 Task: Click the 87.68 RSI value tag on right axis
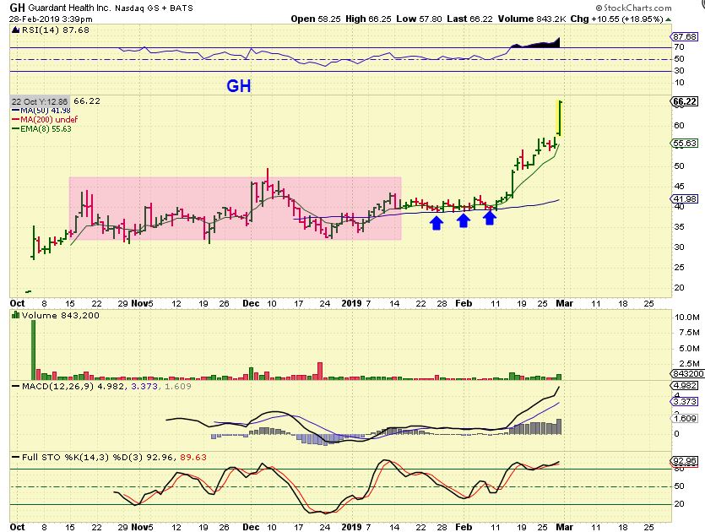click(685, 37)
